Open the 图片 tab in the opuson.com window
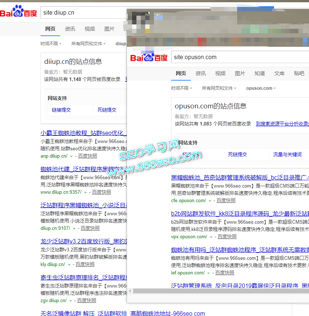This screenshot has width=309, height=316. click(240, 73)
